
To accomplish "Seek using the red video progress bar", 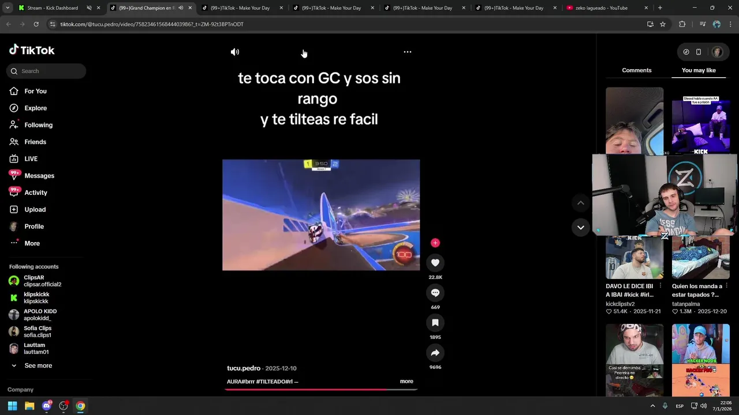I will tap(321, 389).
